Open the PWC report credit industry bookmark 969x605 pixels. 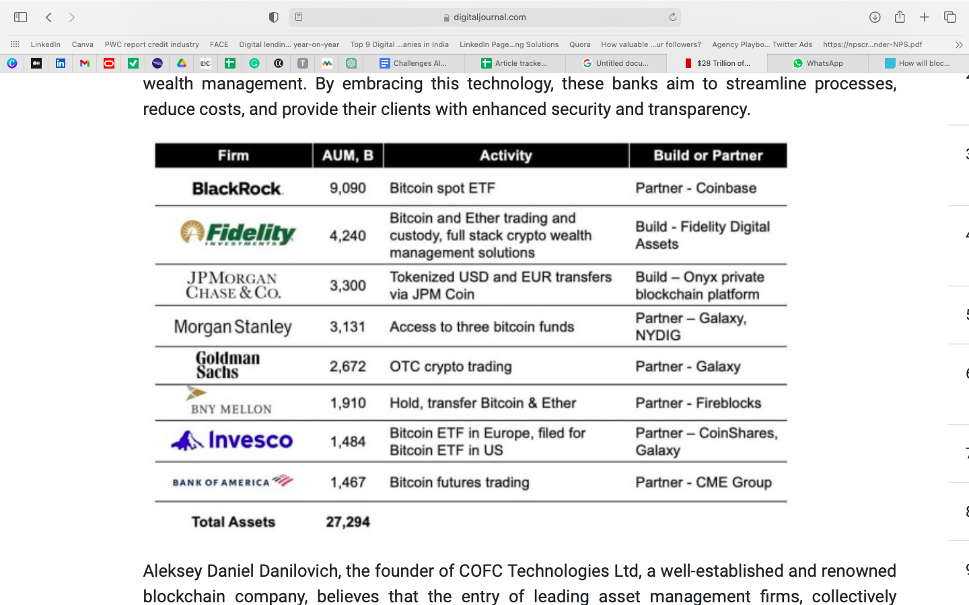[152, 44]
